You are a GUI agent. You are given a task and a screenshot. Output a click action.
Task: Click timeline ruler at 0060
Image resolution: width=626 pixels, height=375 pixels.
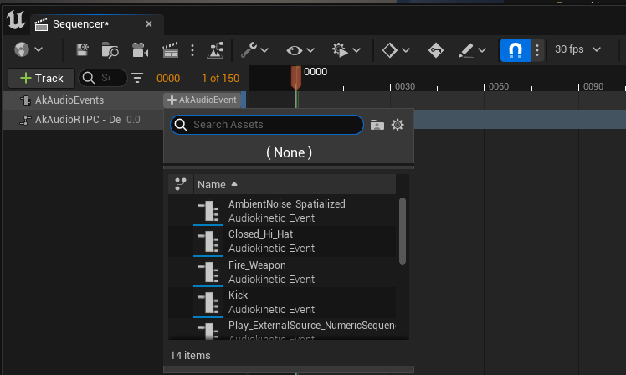pyautogui.click(x=497, y=86)
